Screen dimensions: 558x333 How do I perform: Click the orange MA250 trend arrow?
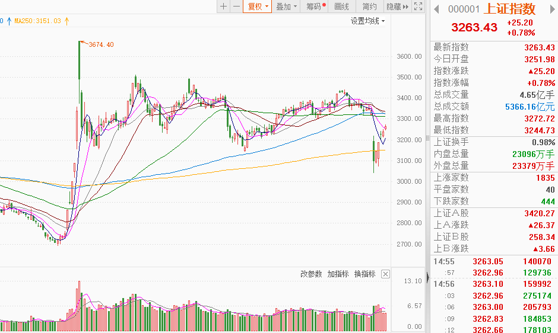[x=67, y=21]
